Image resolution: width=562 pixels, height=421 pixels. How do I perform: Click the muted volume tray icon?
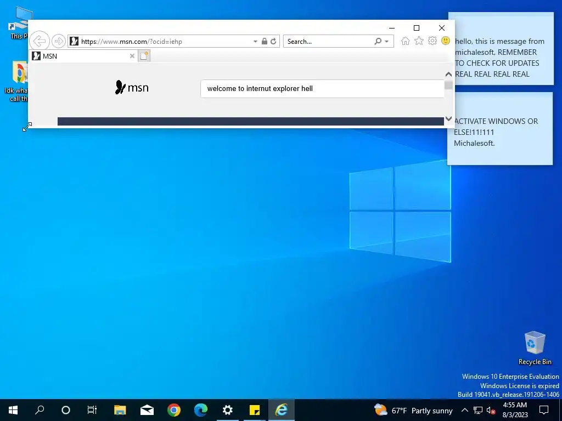(x=491, y=410)
